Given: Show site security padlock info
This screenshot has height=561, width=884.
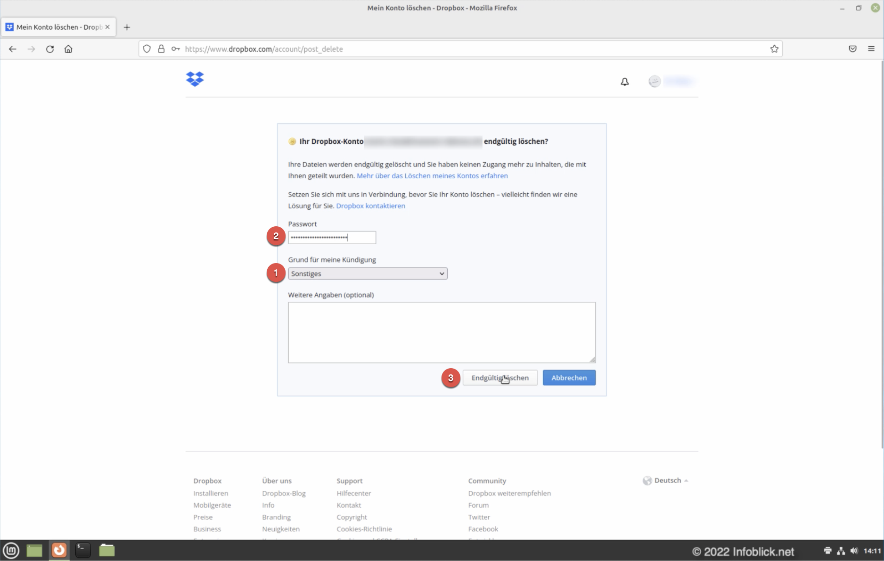Looking at the screenshot, I should [x=161, y=49].
